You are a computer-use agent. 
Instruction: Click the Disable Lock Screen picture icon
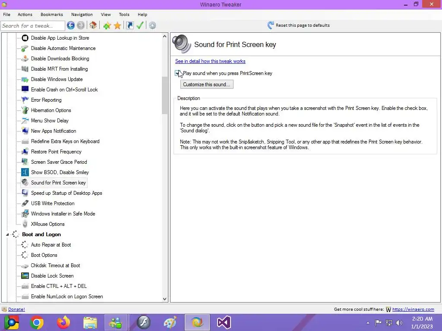pyautogui.click(x=25, y=276)
